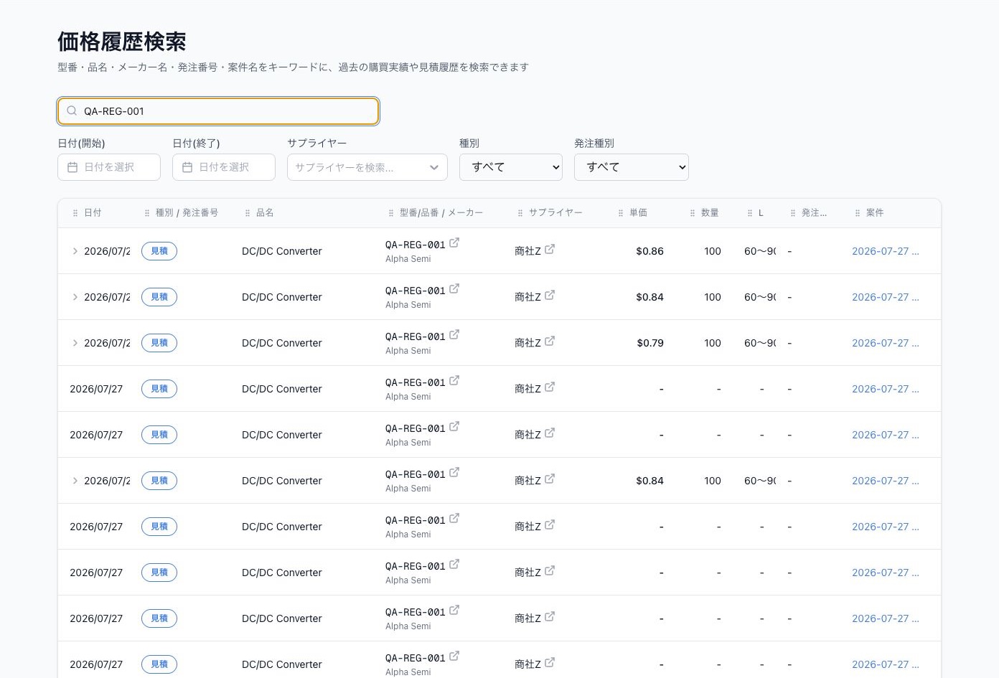The image size is (999, 678).
Task: Click the 型番/品番 / メーカー column header label
Action: click(441, 213)
